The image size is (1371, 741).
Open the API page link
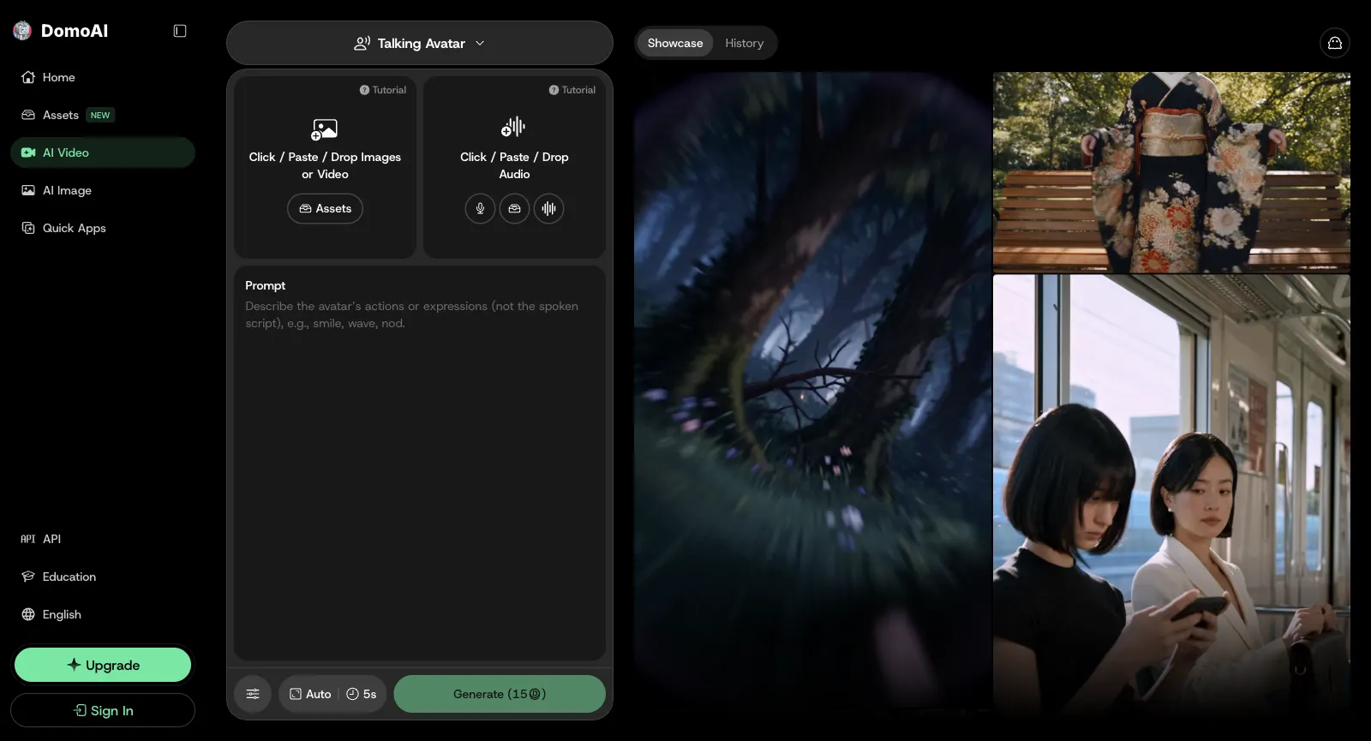(x=103, y=539)
